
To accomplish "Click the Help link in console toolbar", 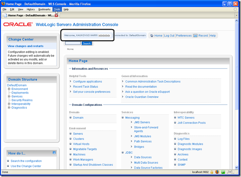I will pyautogui.click(x=213, y=36).
